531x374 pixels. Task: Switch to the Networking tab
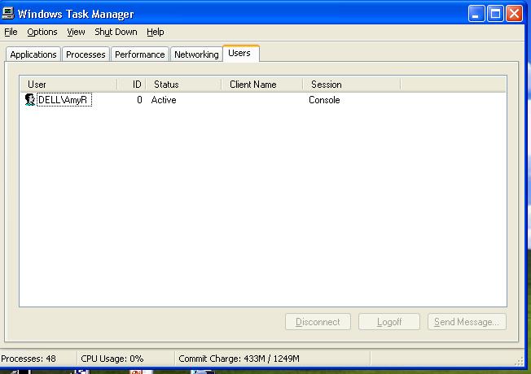196,54
